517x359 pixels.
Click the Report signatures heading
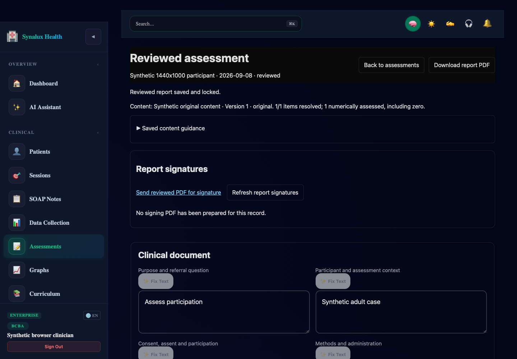point(172,169)
